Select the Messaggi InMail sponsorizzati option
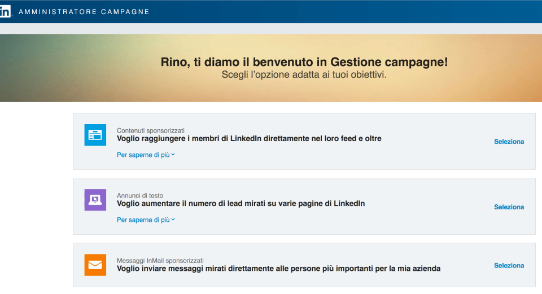542x294 pixels. pos(509,265)
